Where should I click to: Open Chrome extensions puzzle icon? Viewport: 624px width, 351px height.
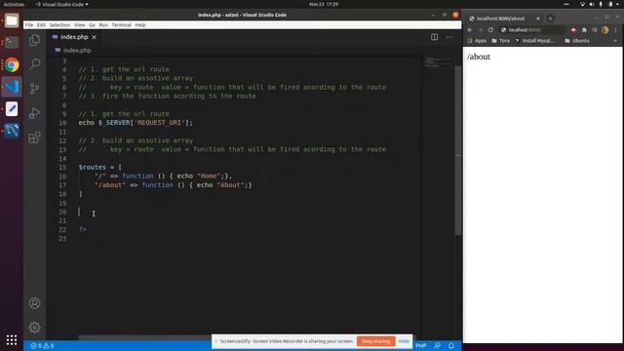pyautogui.click(x=584, y=30)
